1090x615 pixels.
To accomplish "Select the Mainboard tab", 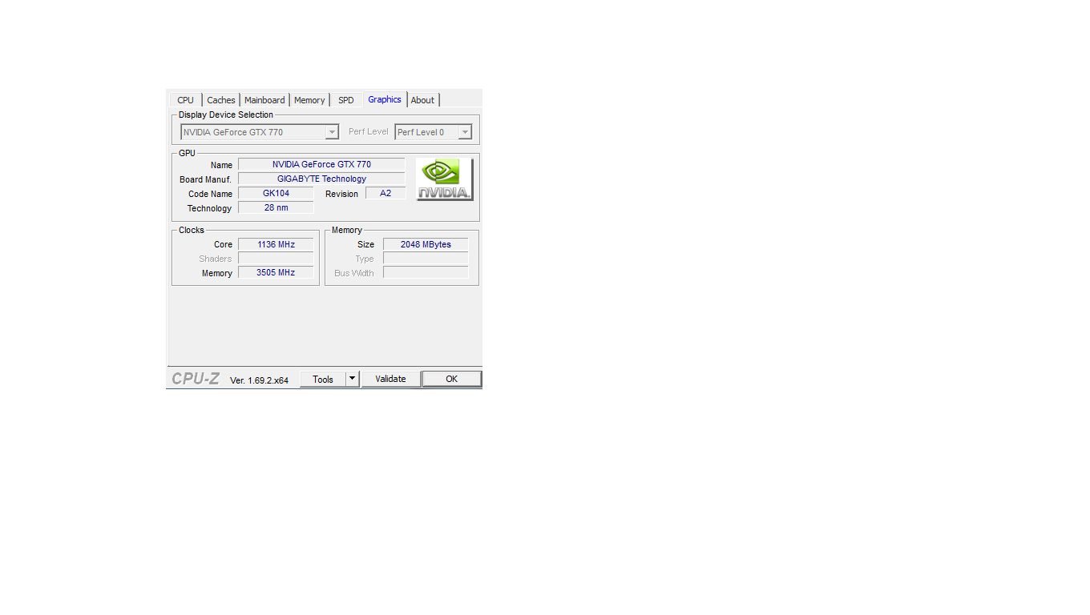I will [x=264, y=100].
